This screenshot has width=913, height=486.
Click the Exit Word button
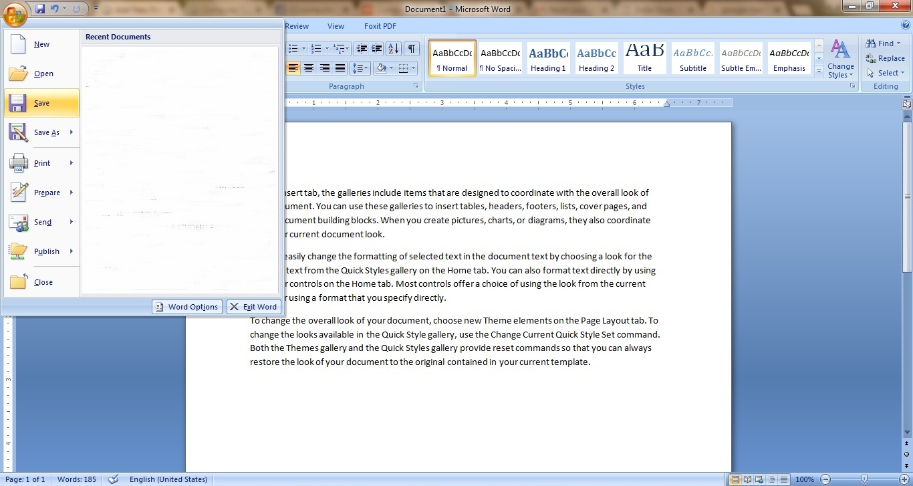[253, 307]
